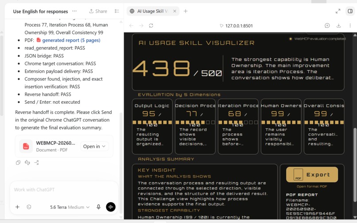Click the KEY INSIGHT heading

(157, 170)
